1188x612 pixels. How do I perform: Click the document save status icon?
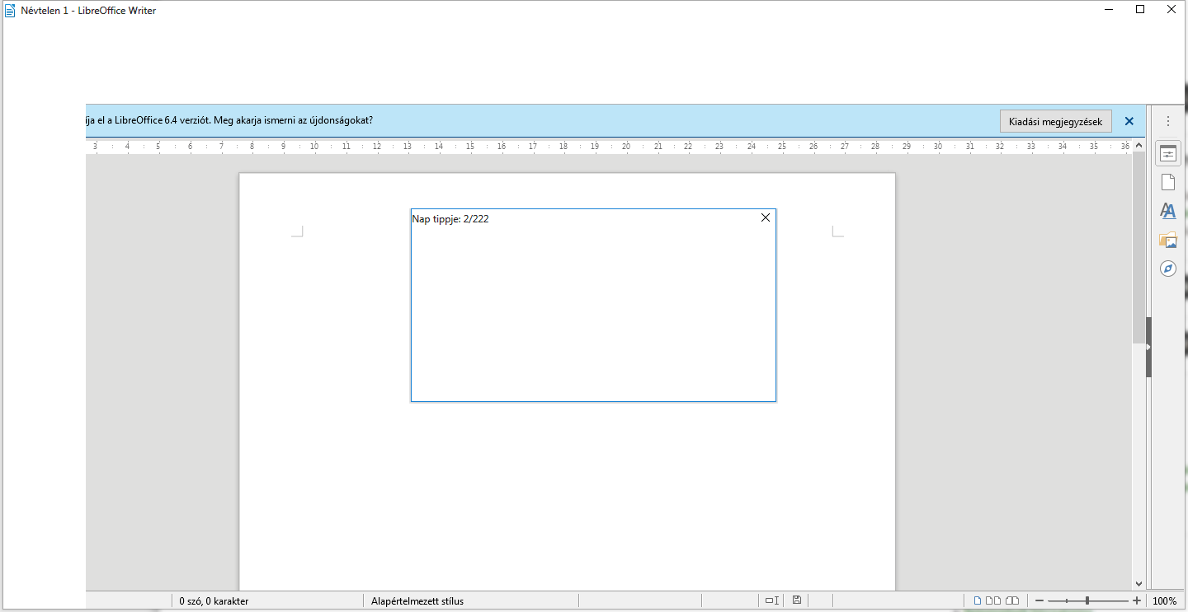pos(796,600)
